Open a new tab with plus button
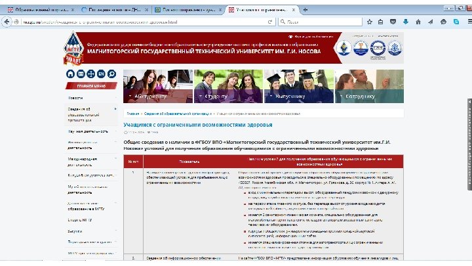 pyautogui.click(x=305, y=10)
